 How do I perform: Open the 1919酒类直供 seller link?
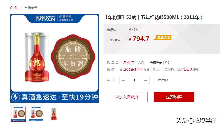click(133, 70)
